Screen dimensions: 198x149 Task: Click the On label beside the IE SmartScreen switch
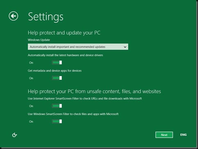pos(31,106)
